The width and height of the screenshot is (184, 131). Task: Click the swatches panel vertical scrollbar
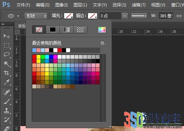(103, 88)
